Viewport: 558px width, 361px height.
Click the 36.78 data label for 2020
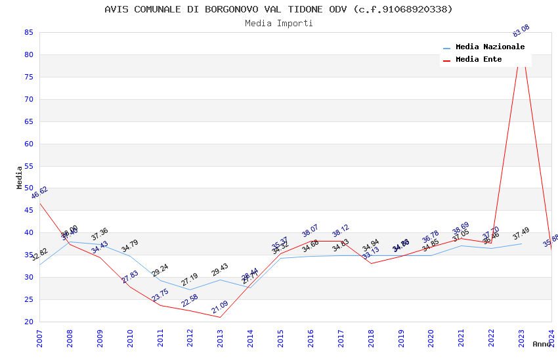click(x=431, y=236)
